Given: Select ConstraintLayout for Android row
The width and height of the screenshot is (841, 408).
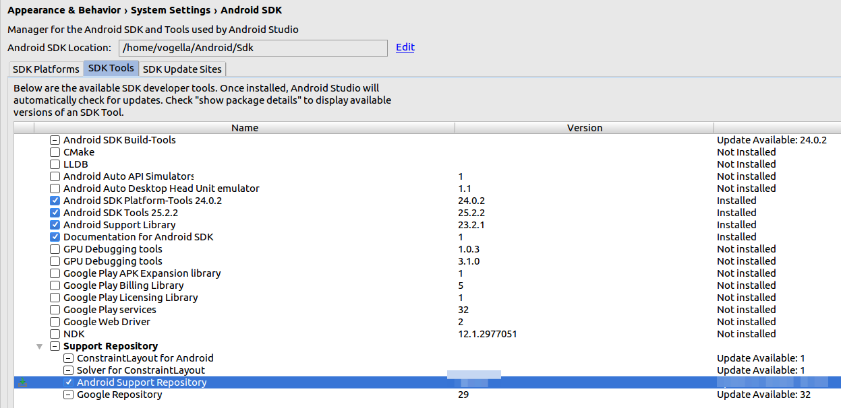Looking at the screenshot, I should [x=428, y=358].
